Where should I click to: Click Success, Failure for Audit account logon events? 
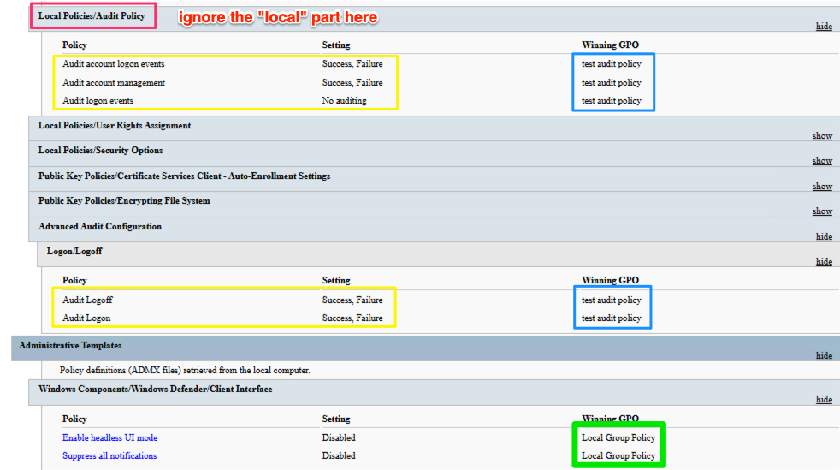pos(352,63)
